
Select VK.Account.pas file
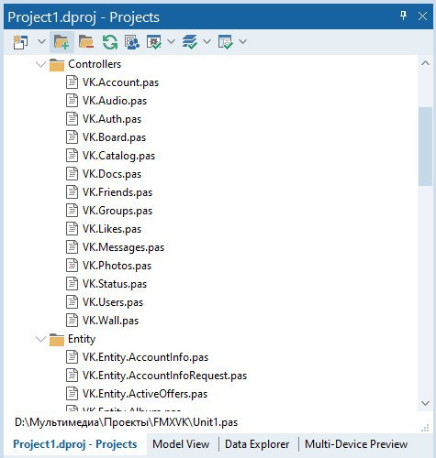(x=120, y=82)
